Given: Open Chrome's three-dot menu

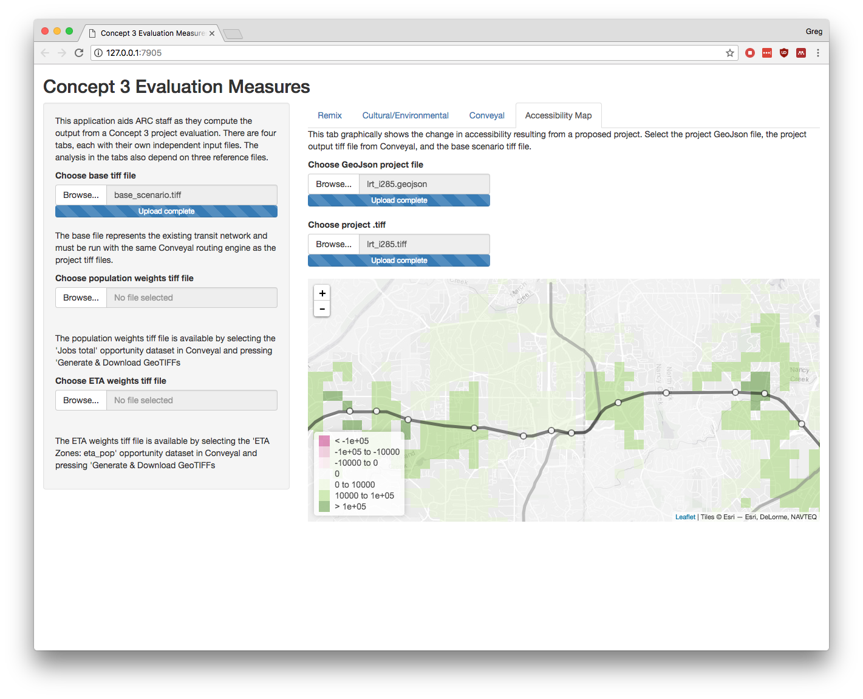Looking at the screenshot, I should (x=818, y=53).
